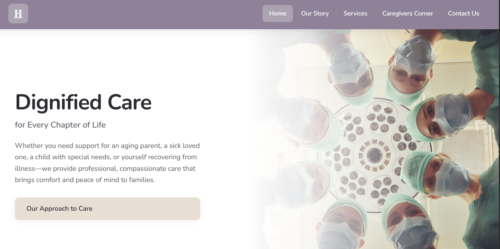
Task: Navigate to Contact Us
Action: tap(463, 13)
